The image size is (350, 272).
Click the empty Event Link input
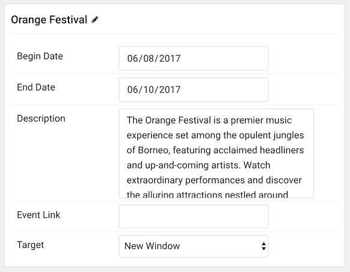[x=194, y=216]
